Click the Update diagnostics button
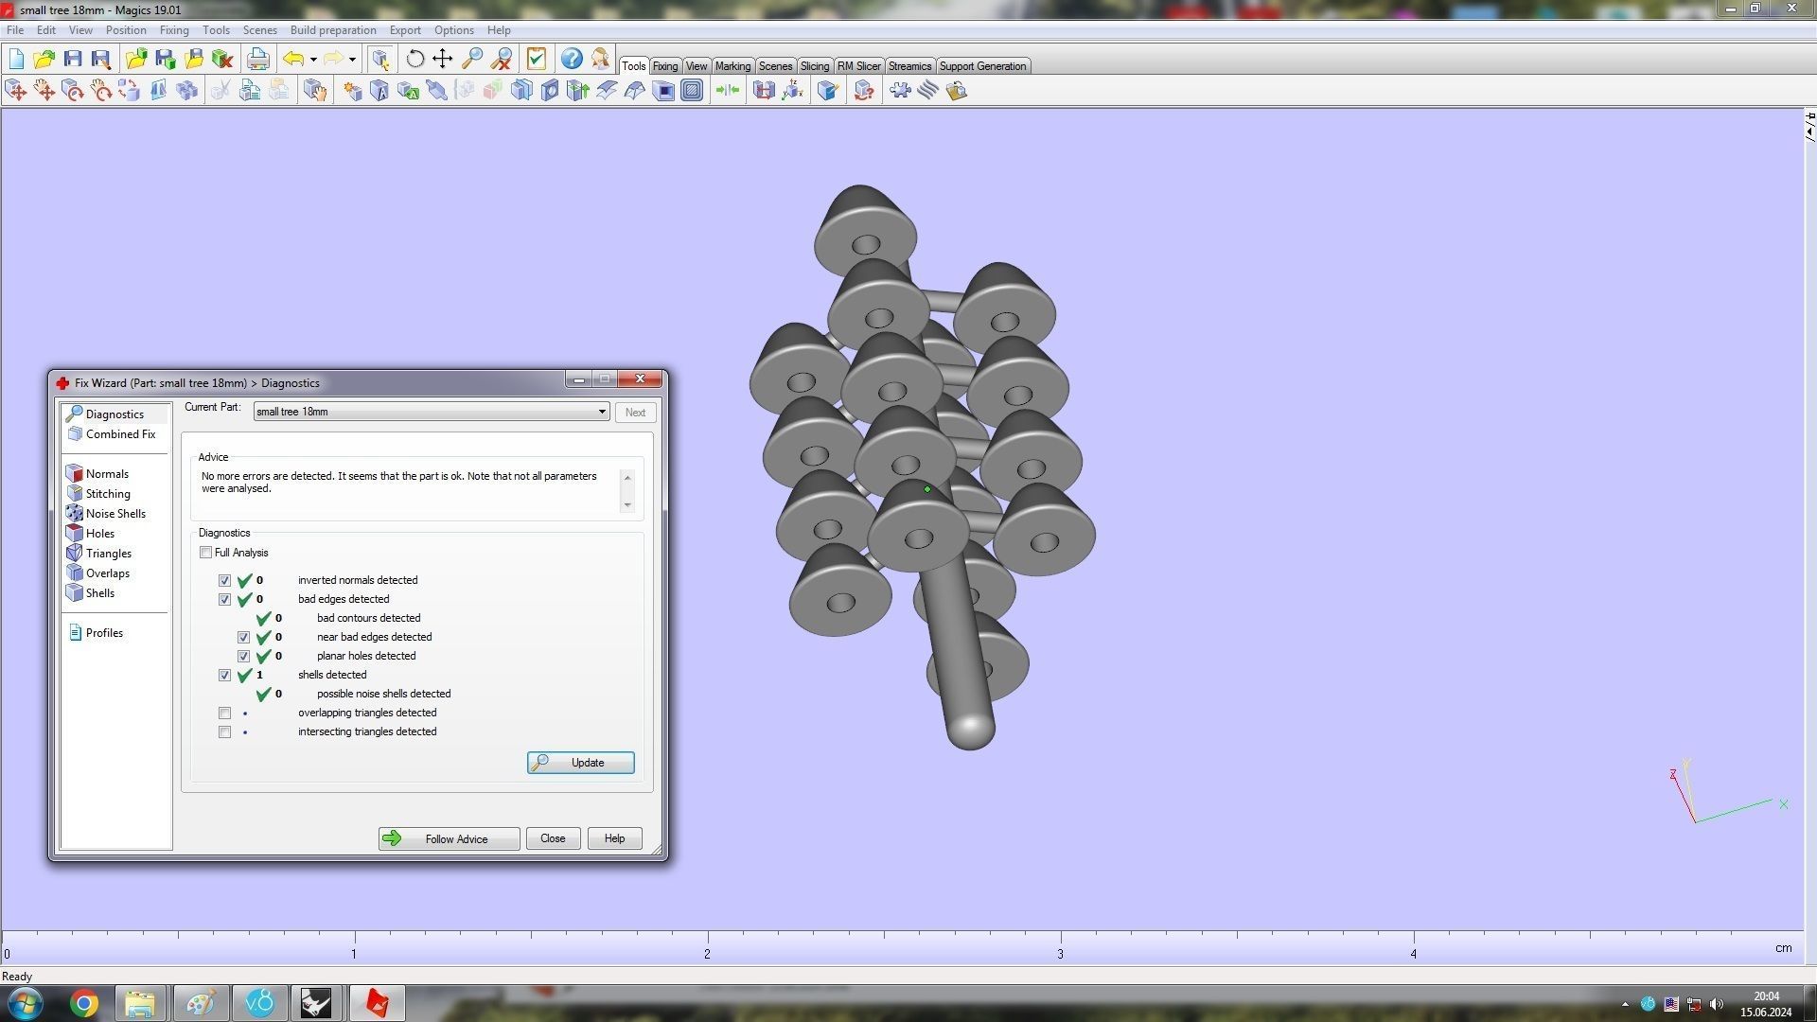The height and width of the screenshot is (1022, 1817). click(580, 763)
